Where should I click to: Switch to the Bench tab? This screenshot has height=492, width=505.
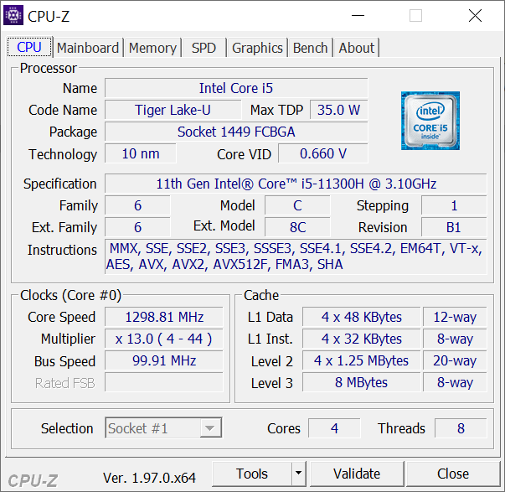pyautogui.click(x=310, y=48)
